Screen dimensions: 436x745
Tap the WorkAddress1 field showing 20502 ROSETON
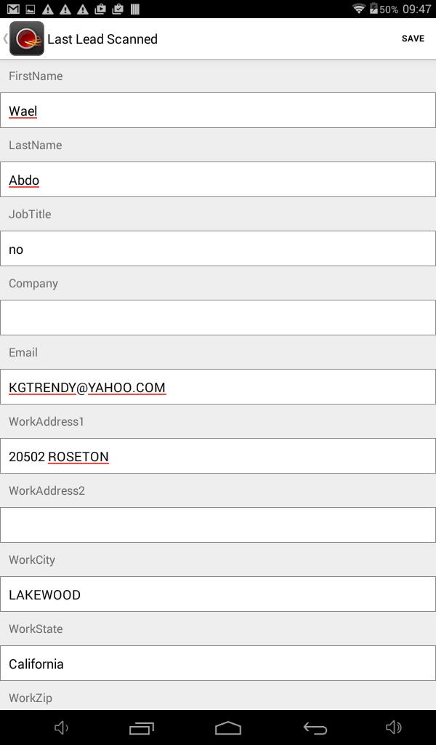click(218, 456)
